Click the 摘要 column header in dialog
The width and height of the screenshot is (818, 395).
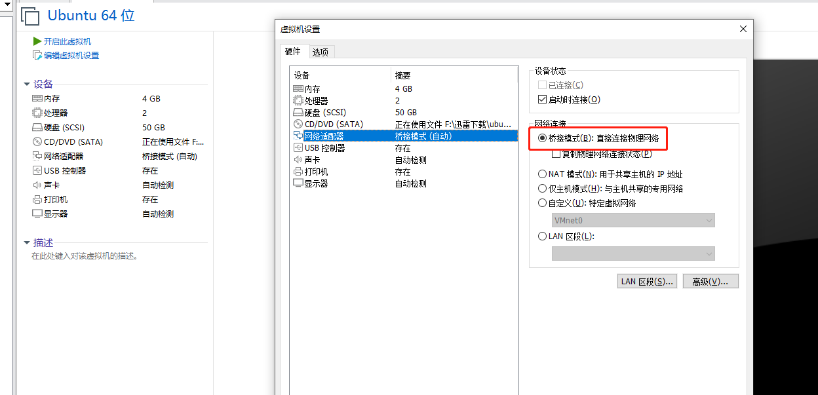coord(454,75)
